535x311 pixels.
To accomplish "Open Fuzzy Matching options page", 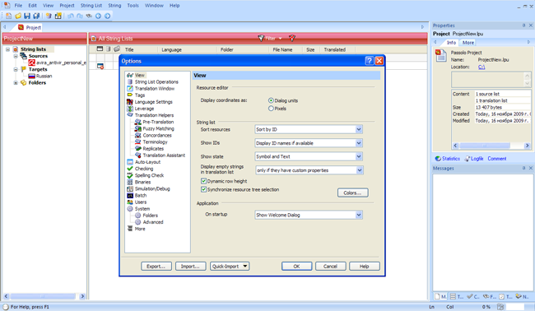I will coord(158,128).
